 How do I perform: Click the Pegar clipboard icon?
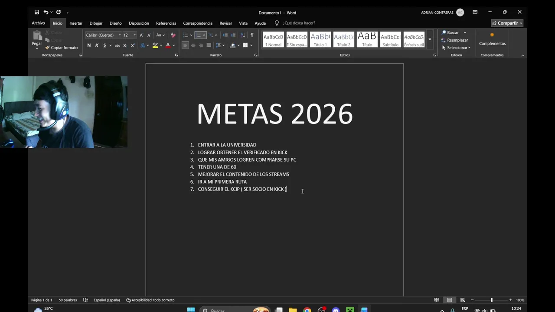[x=37, y=36]
